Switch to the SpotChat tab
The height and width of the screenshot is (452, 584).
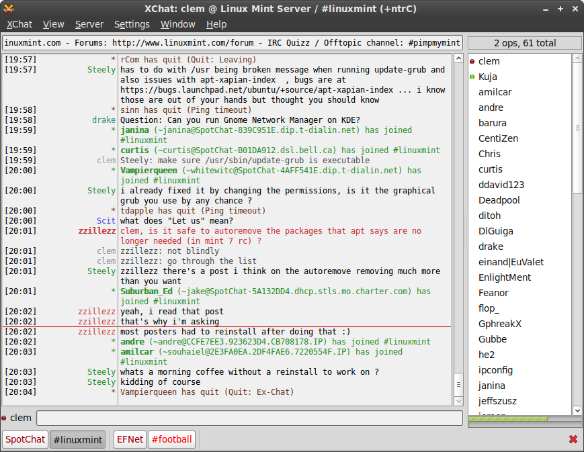25,439
